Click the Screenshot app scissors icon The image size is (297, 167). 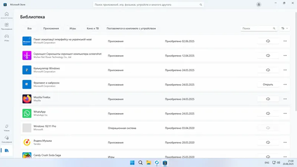tap(27, 55)
